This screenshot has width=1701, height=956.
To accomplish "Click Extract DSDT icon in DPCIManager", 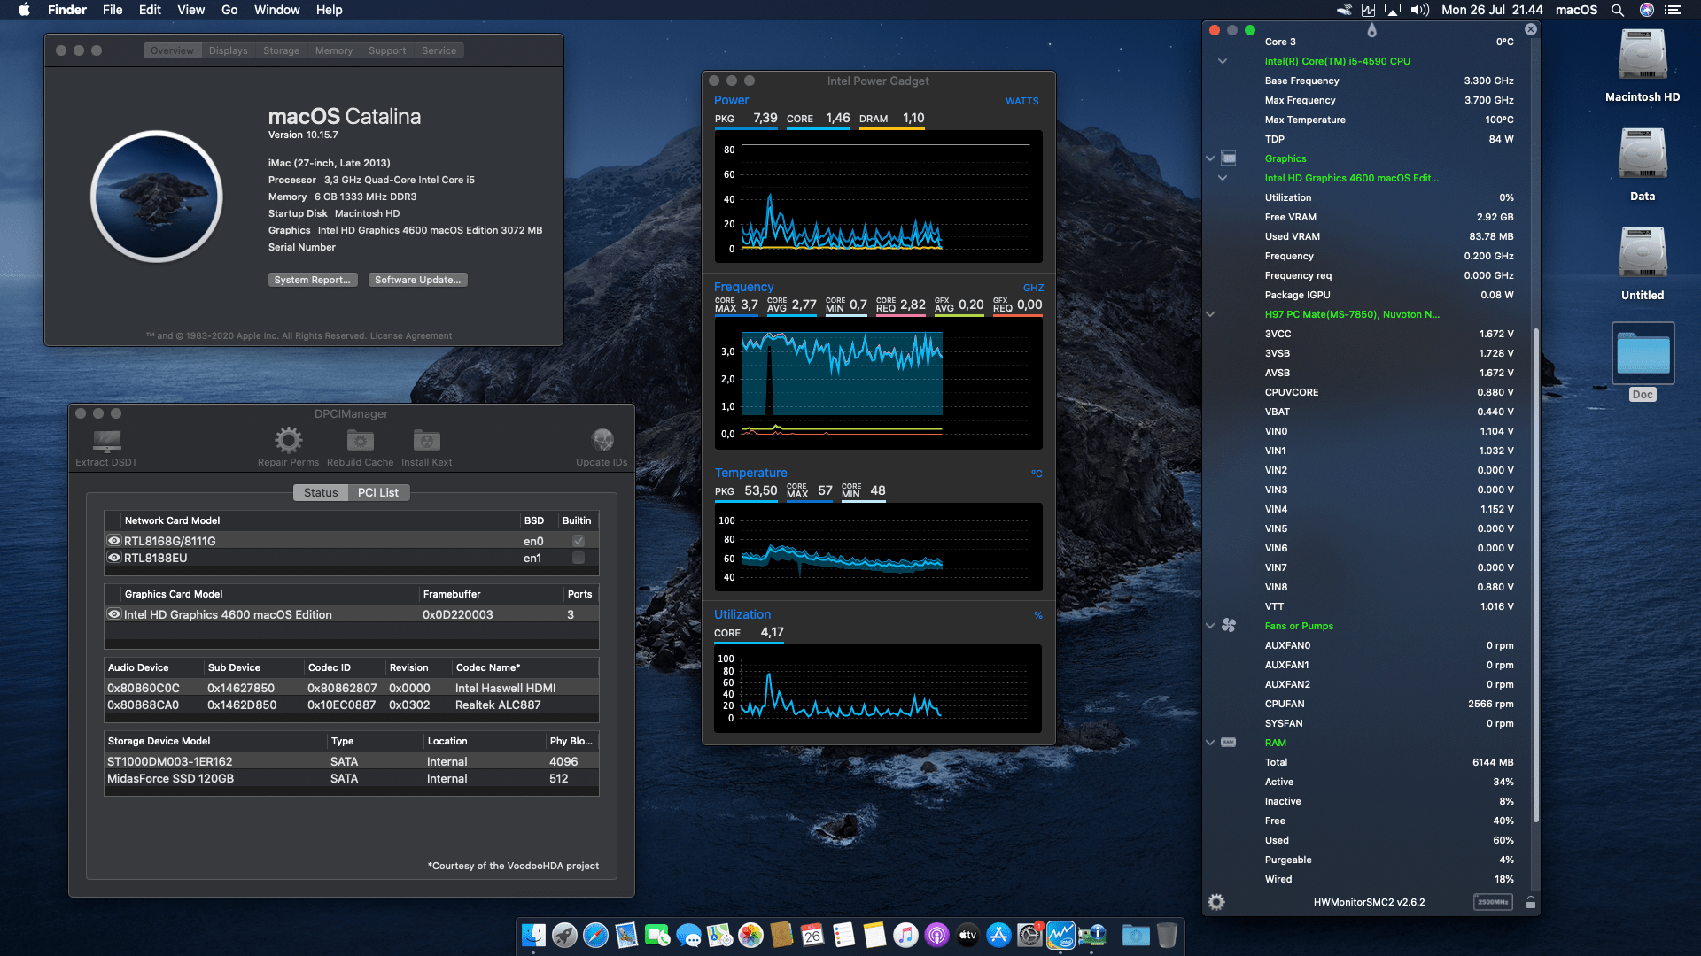I will [106, 440].
